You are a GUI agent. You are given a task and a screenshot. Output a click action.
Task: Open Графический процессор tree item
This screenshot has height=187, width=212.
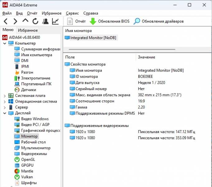(x=37, y=131)
